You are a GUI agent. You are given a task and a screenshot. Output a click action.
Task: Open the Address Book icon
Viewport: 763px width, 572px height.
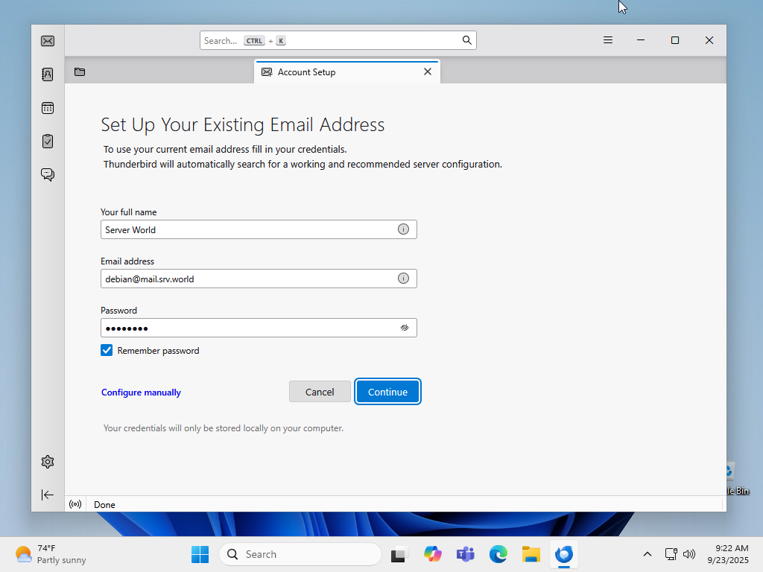tap(48, 74)
